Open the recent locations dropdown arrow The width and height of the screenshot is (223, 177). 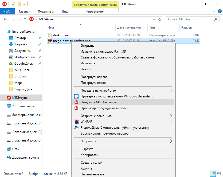pyautogui.click(x=19, y=19)
